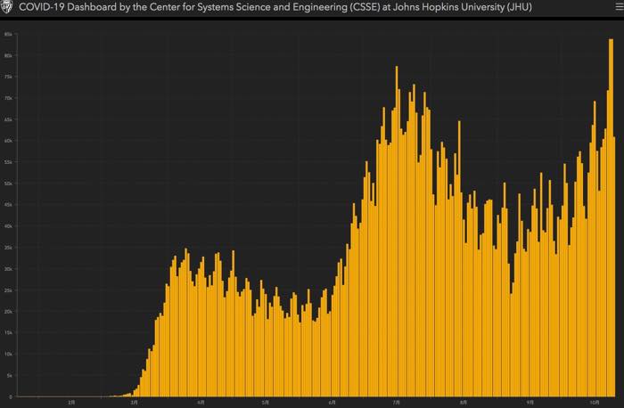Select the tallest bar near 85k

click(x=612, y=217)
